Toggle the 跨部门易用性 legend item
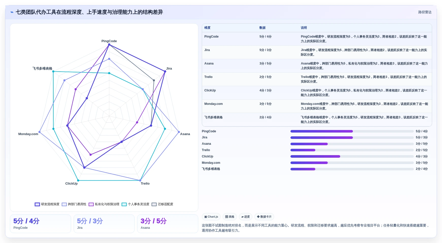The width and height of the screenshot is (442, 243). [x=74, y=204]
